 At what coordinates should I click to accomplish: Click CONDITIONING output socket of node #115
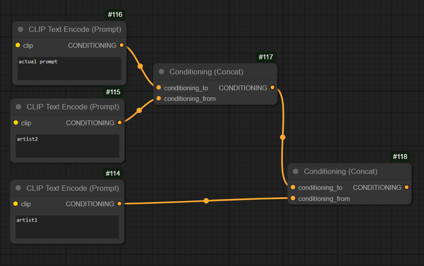click(x=120, y=123)
